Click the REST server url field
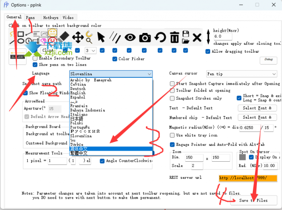This screenshot has width=282, height=210. (248, 178)
